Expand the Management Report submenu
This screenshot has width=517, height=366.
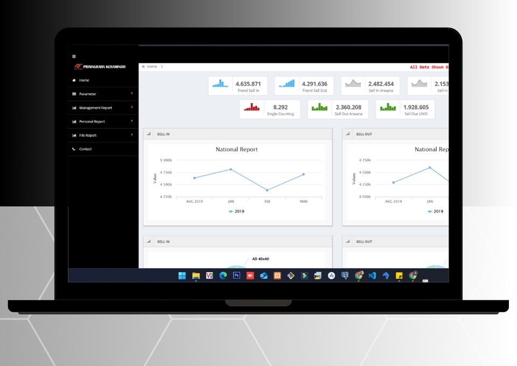pos(103,108)
